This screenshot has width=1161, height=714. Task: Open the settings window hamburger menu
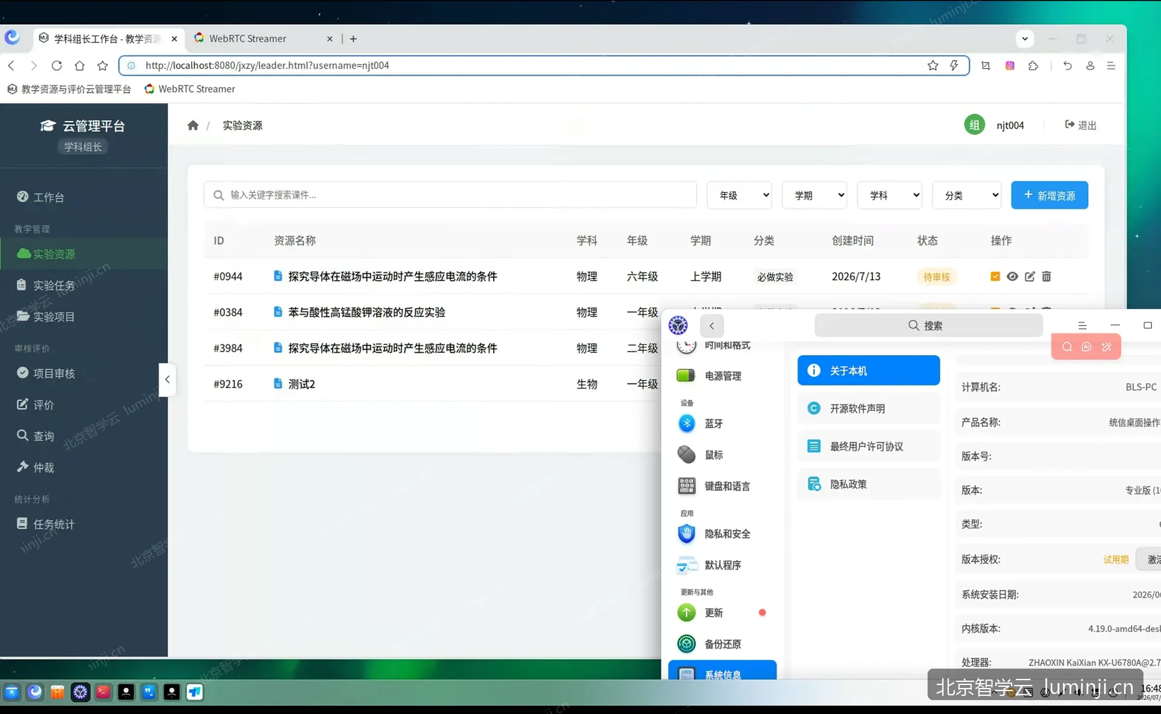pyautogui.click(x=1082, y=326)
